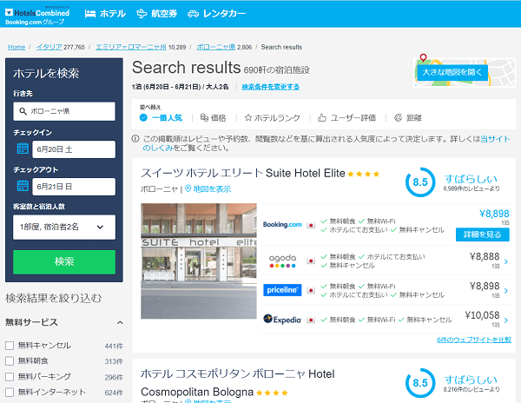The width and height of the screenshot is (521, 403).
Task: Show map for Suite Hotel Elite
Action: [x=208, y=189]
